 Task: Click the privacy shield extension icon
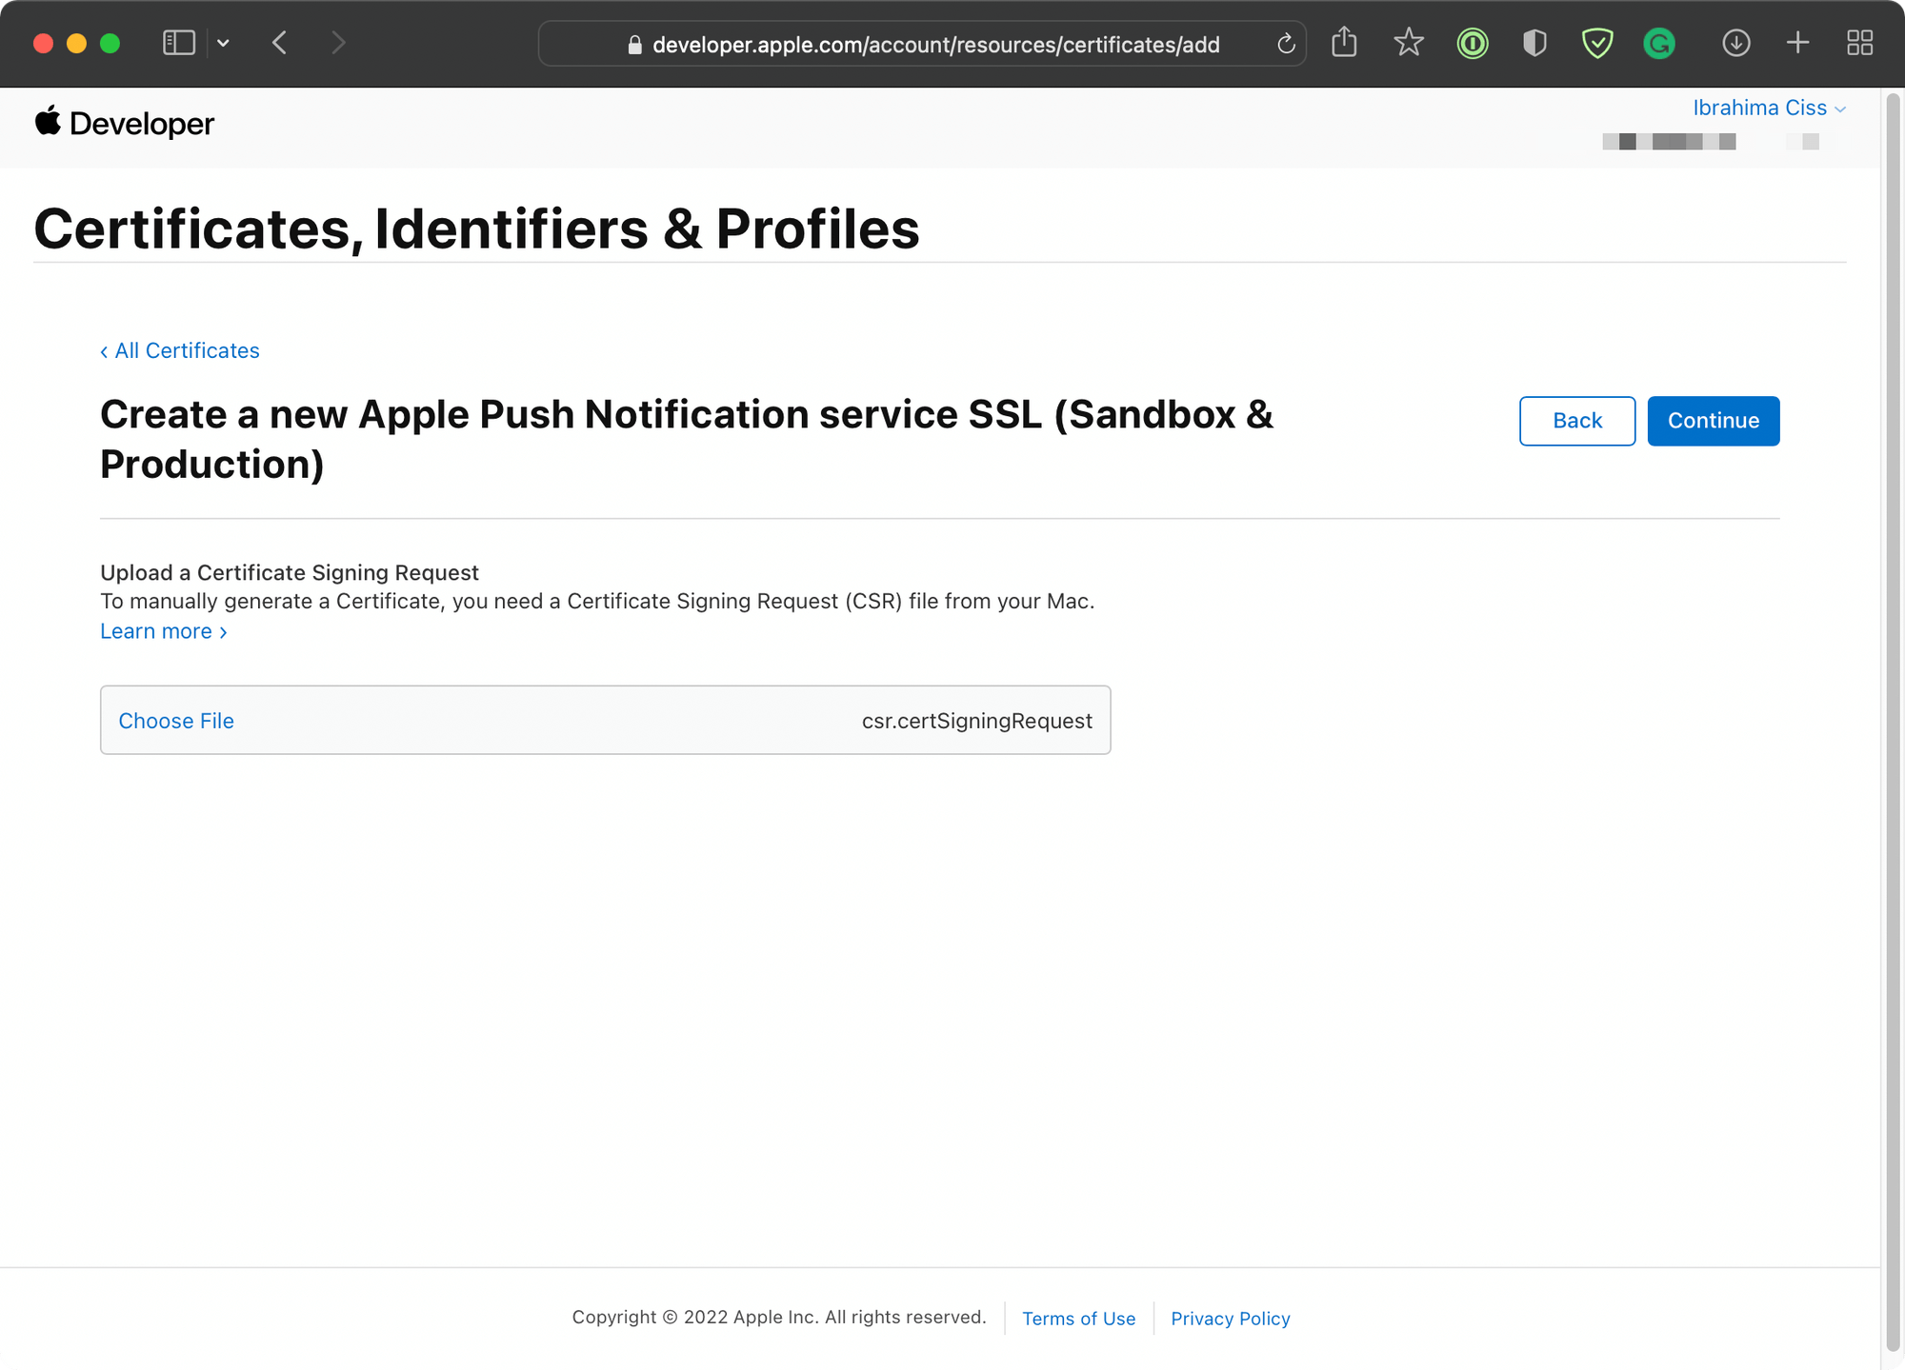click(x=1534, y=43)
